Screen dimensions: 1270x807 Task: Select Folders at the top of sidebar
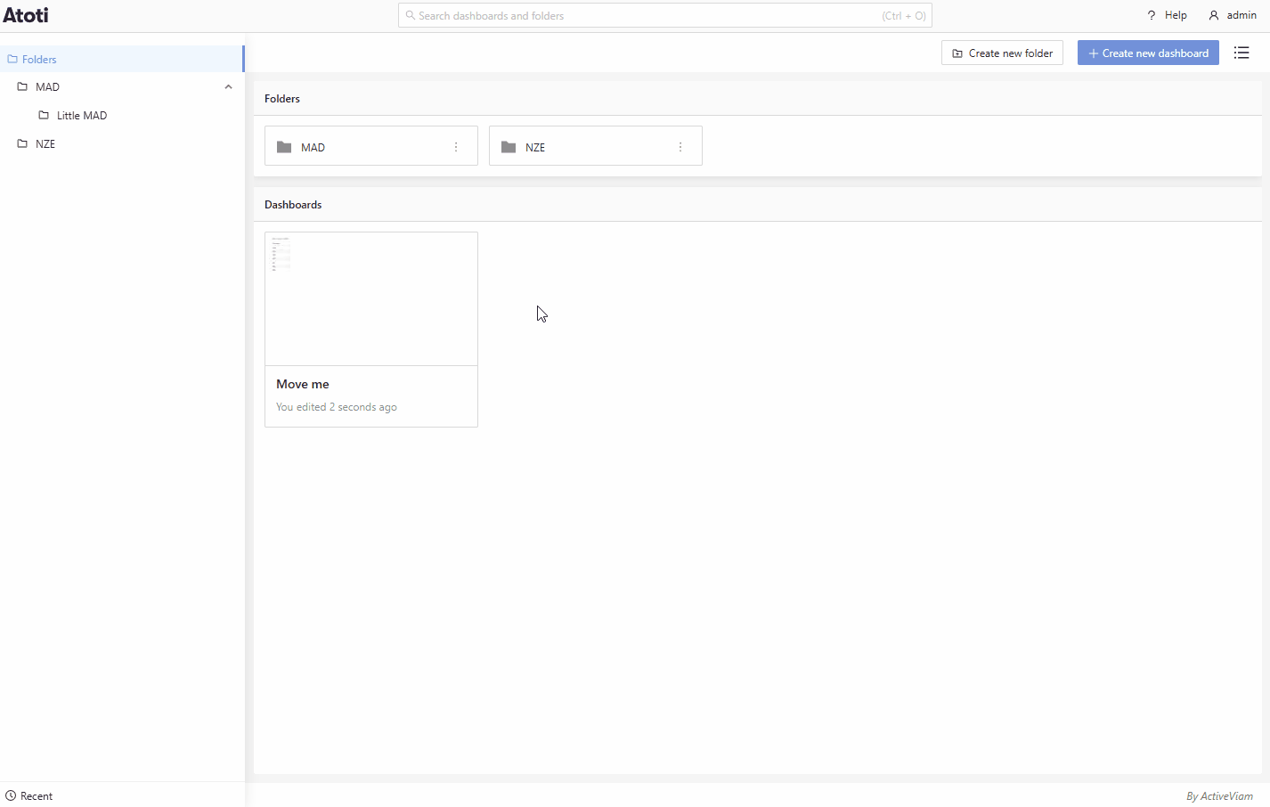click(x=39, y=59)
